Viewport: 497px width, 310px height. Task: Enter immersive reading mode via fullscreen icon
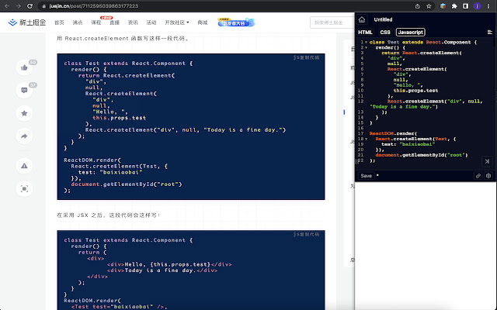pyautogui.click(x=24, y=188)
